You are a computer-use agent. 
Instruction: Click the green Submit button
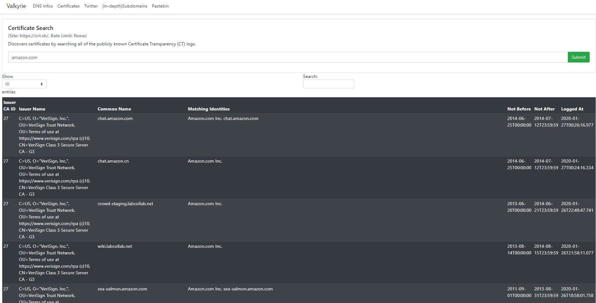[579, 57]
